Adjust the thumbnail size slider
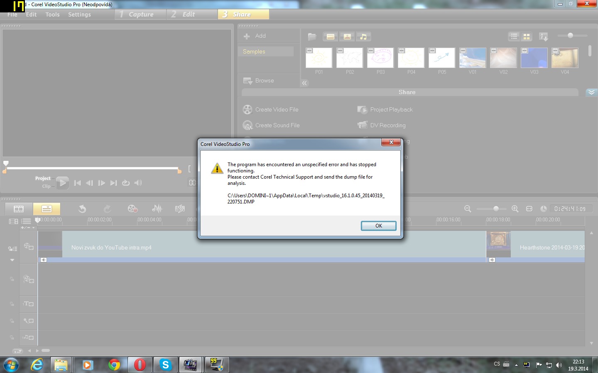The width and height of the screenshot is (598, 373). pos(571,36)
